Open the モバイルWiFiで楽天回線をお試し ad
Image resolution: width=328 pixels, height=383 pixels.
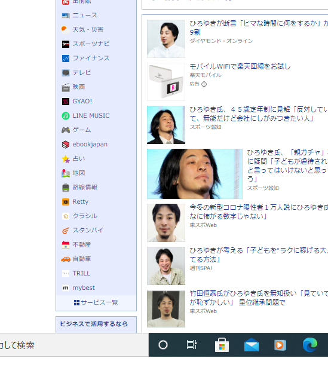click(x=240, y=66)
